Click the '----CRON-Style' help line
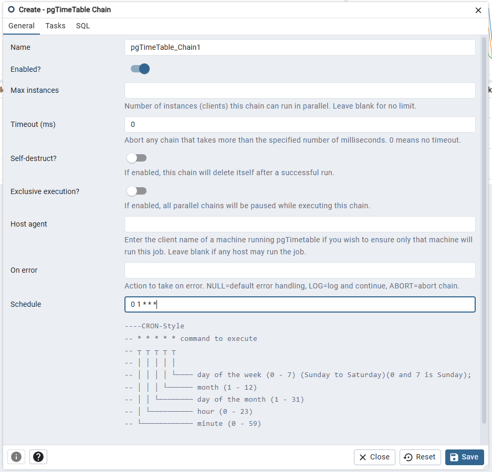The image size is (492, 472). (x=154, y=326)
